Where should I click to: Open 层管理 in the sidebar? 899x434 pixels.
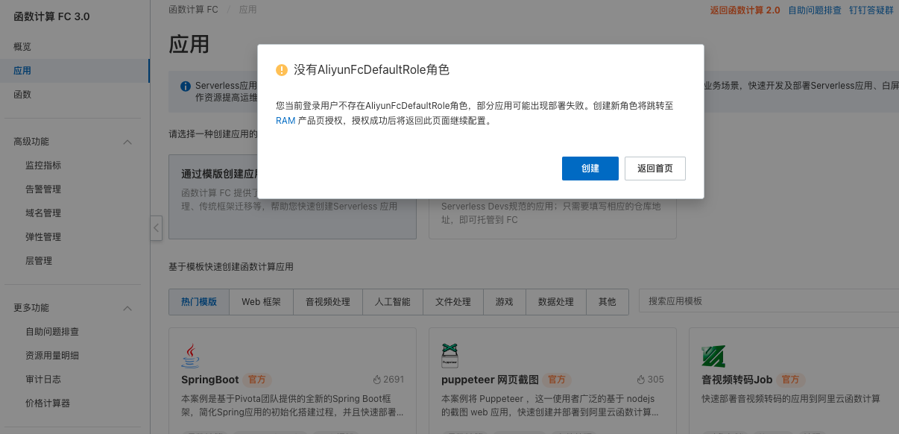39,261
